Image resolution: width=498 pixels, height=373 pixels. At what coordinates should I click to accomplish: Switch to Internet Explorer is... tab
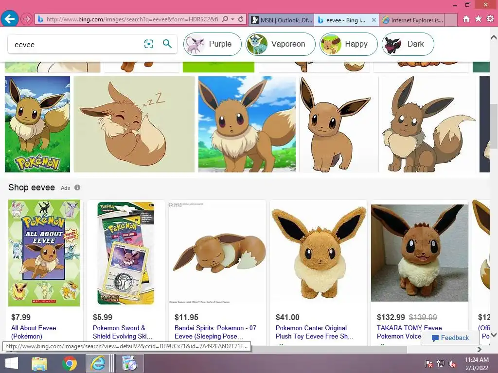[x=412, y=20]
